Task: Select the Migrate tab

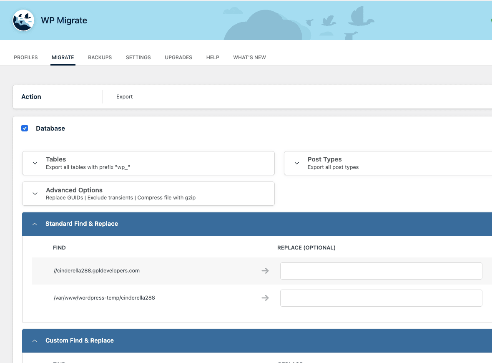Action: [x=63, y=58]
